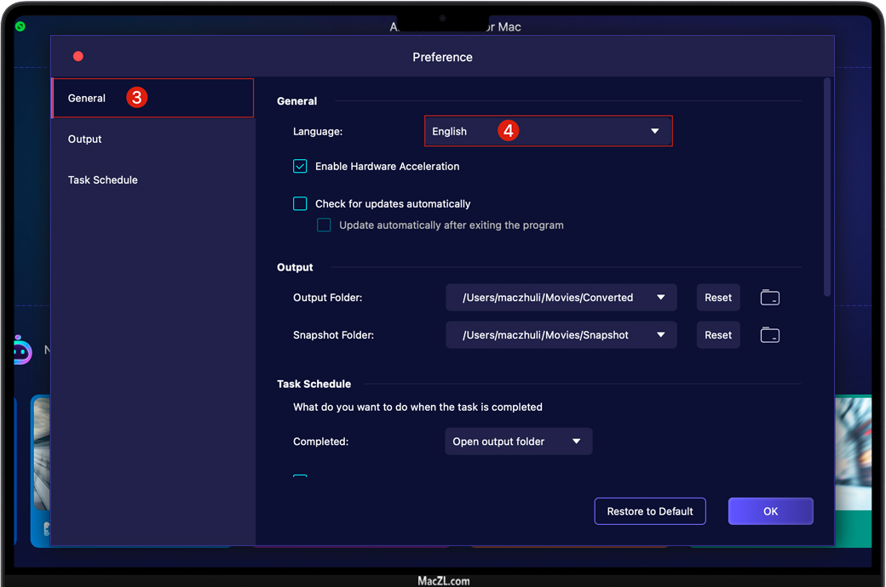Open the Completed action dropdown
The width and height of the screenshot is (886, 587).
point(518,442)
